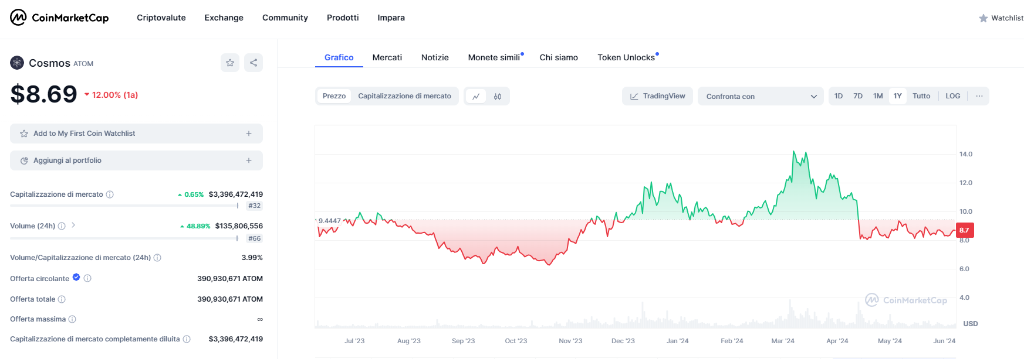This screenshot has height=359, width=1024.
Task: Click the TradingView button
Action: pos(657,96)
